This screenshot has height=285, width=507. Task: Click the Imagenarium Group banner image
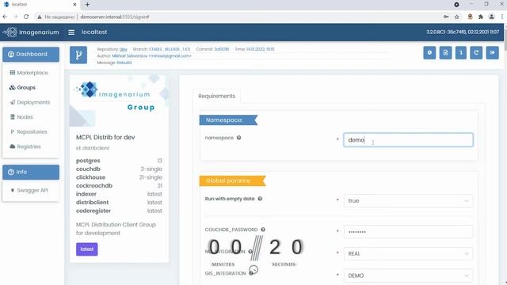point(119,101)
